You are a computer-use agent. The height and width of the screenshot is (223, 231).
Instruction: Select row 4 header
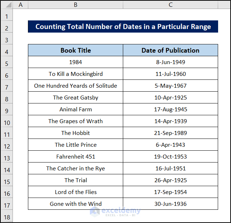tap(7, 50)
